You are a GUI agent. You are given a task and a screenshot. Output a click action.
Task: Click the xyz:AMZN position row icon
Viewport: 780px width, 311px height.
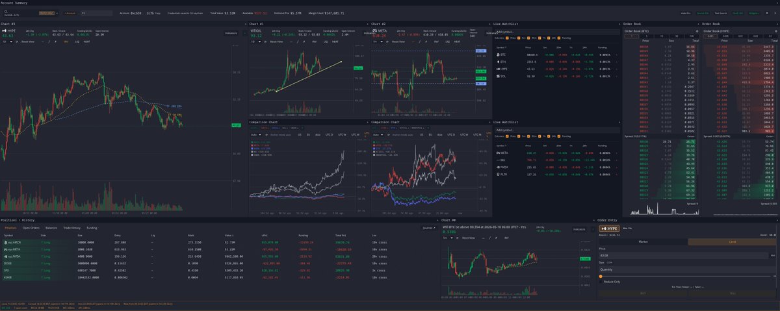[x=6, y=242]
